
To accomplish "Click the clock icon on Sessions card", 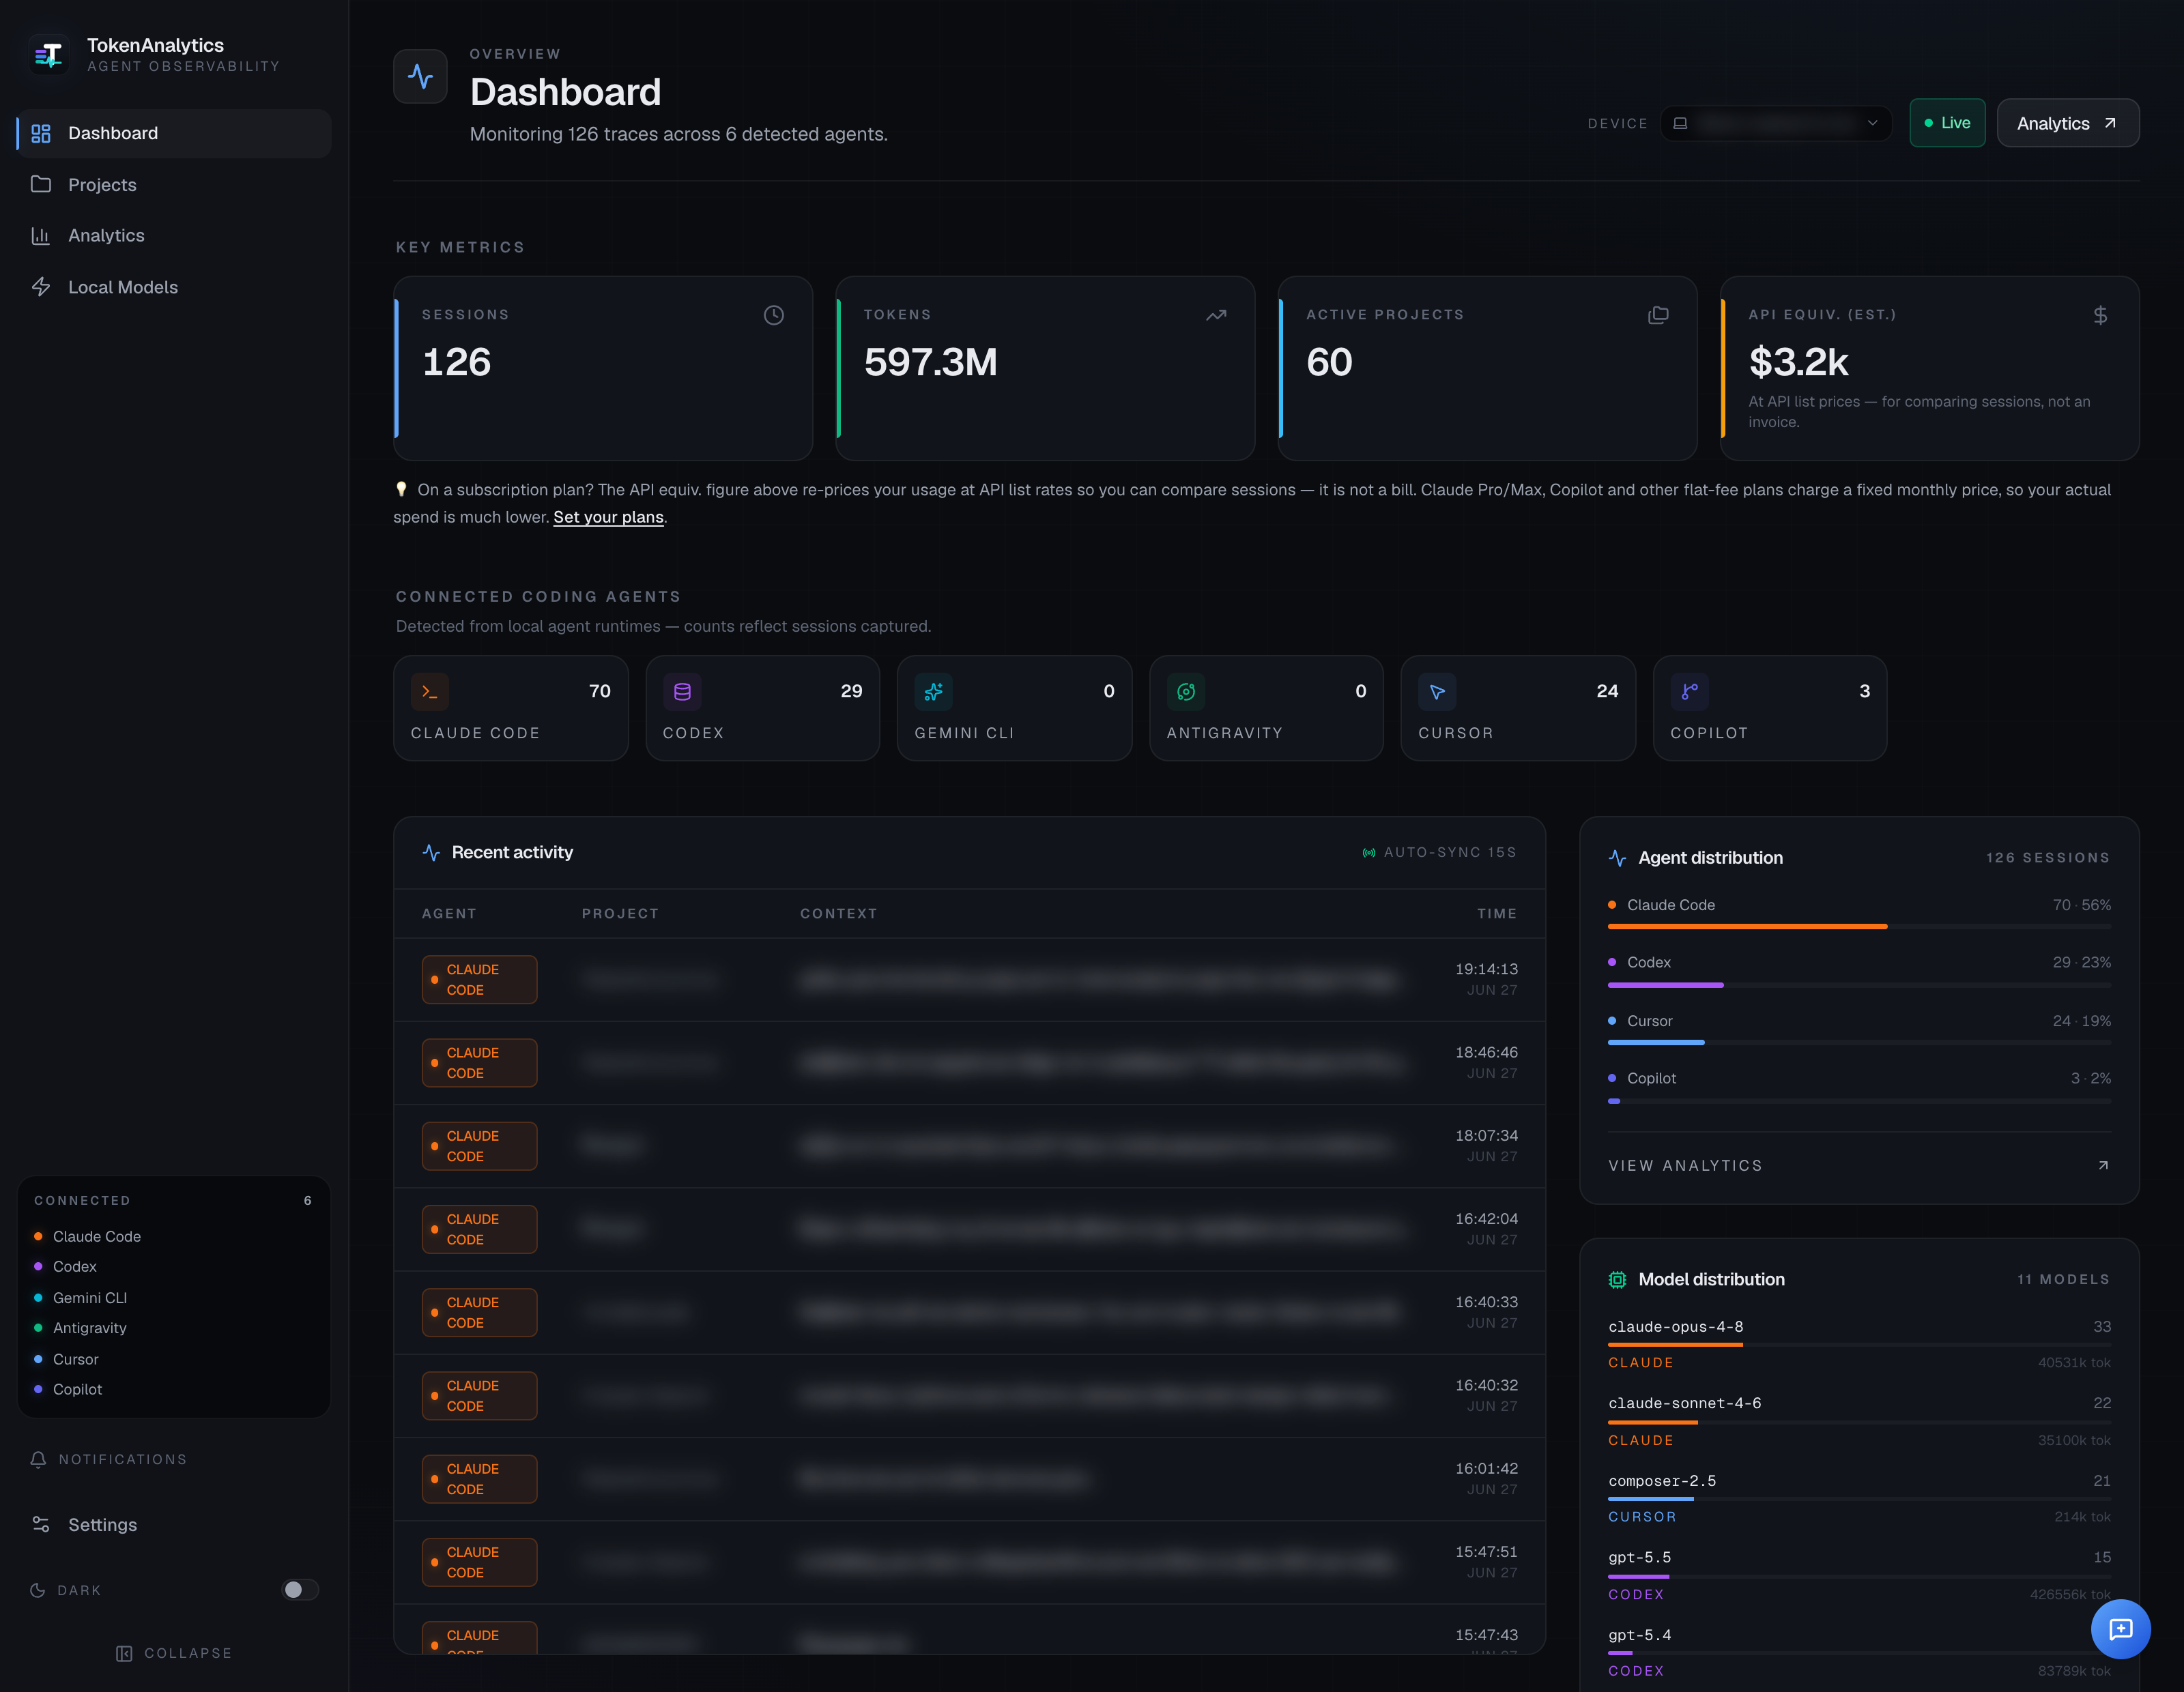I will tap(774, 316).
